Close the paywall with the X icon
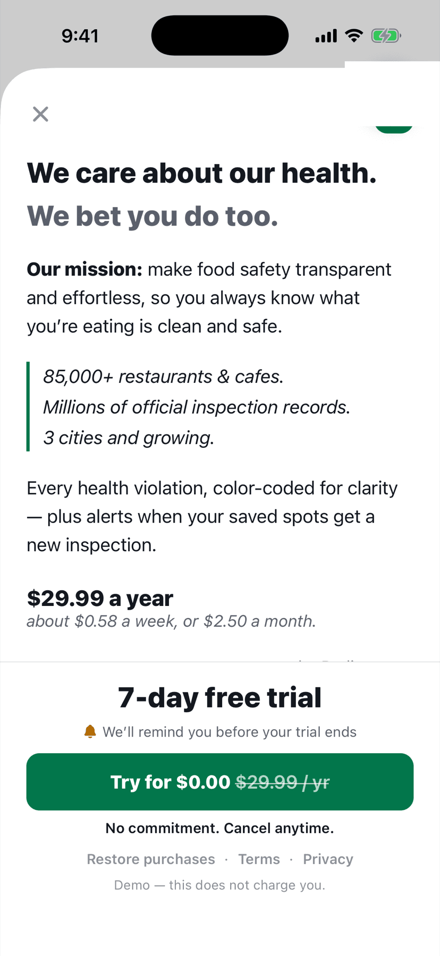Viewport: 440px width, 956px height. point(40,114)
